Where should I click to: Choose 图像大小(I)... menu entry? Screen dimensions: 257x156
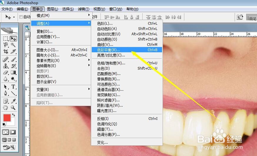pos(61,50)
